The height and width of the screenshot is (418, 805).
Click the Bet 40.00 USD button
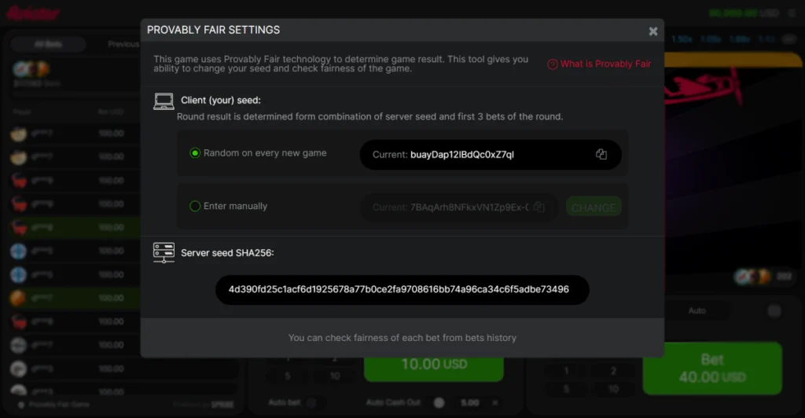click(712, 368)
